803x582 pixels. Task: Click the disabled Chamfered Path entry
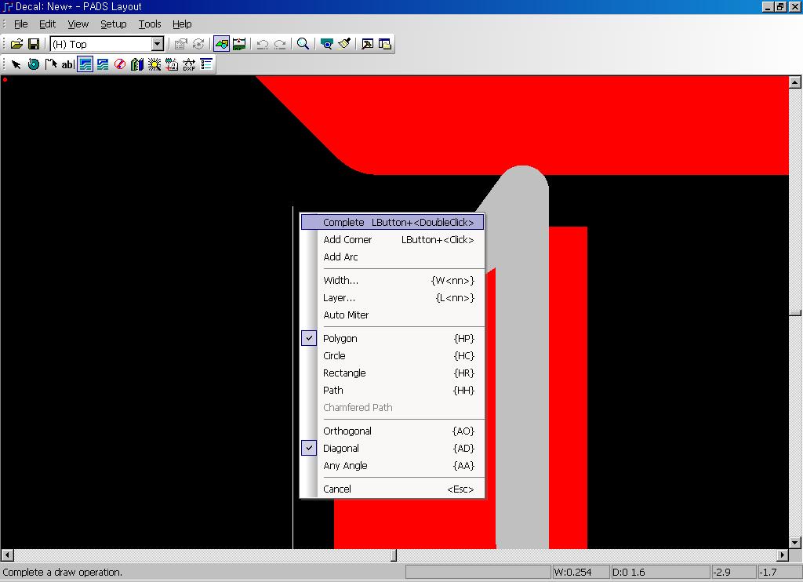click(x=392, y=408)
